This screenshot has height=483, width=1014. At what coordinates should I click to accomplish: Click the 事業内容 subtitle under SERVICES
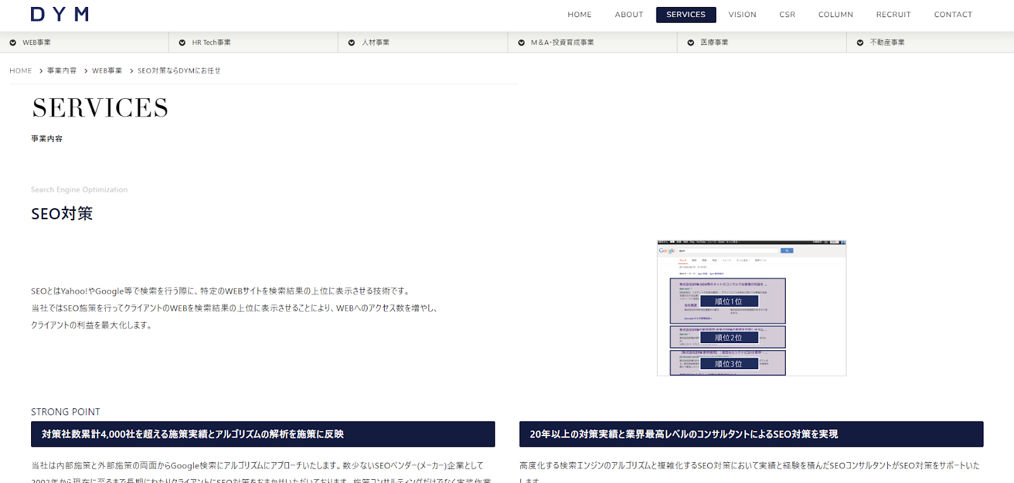pos(47,139)
